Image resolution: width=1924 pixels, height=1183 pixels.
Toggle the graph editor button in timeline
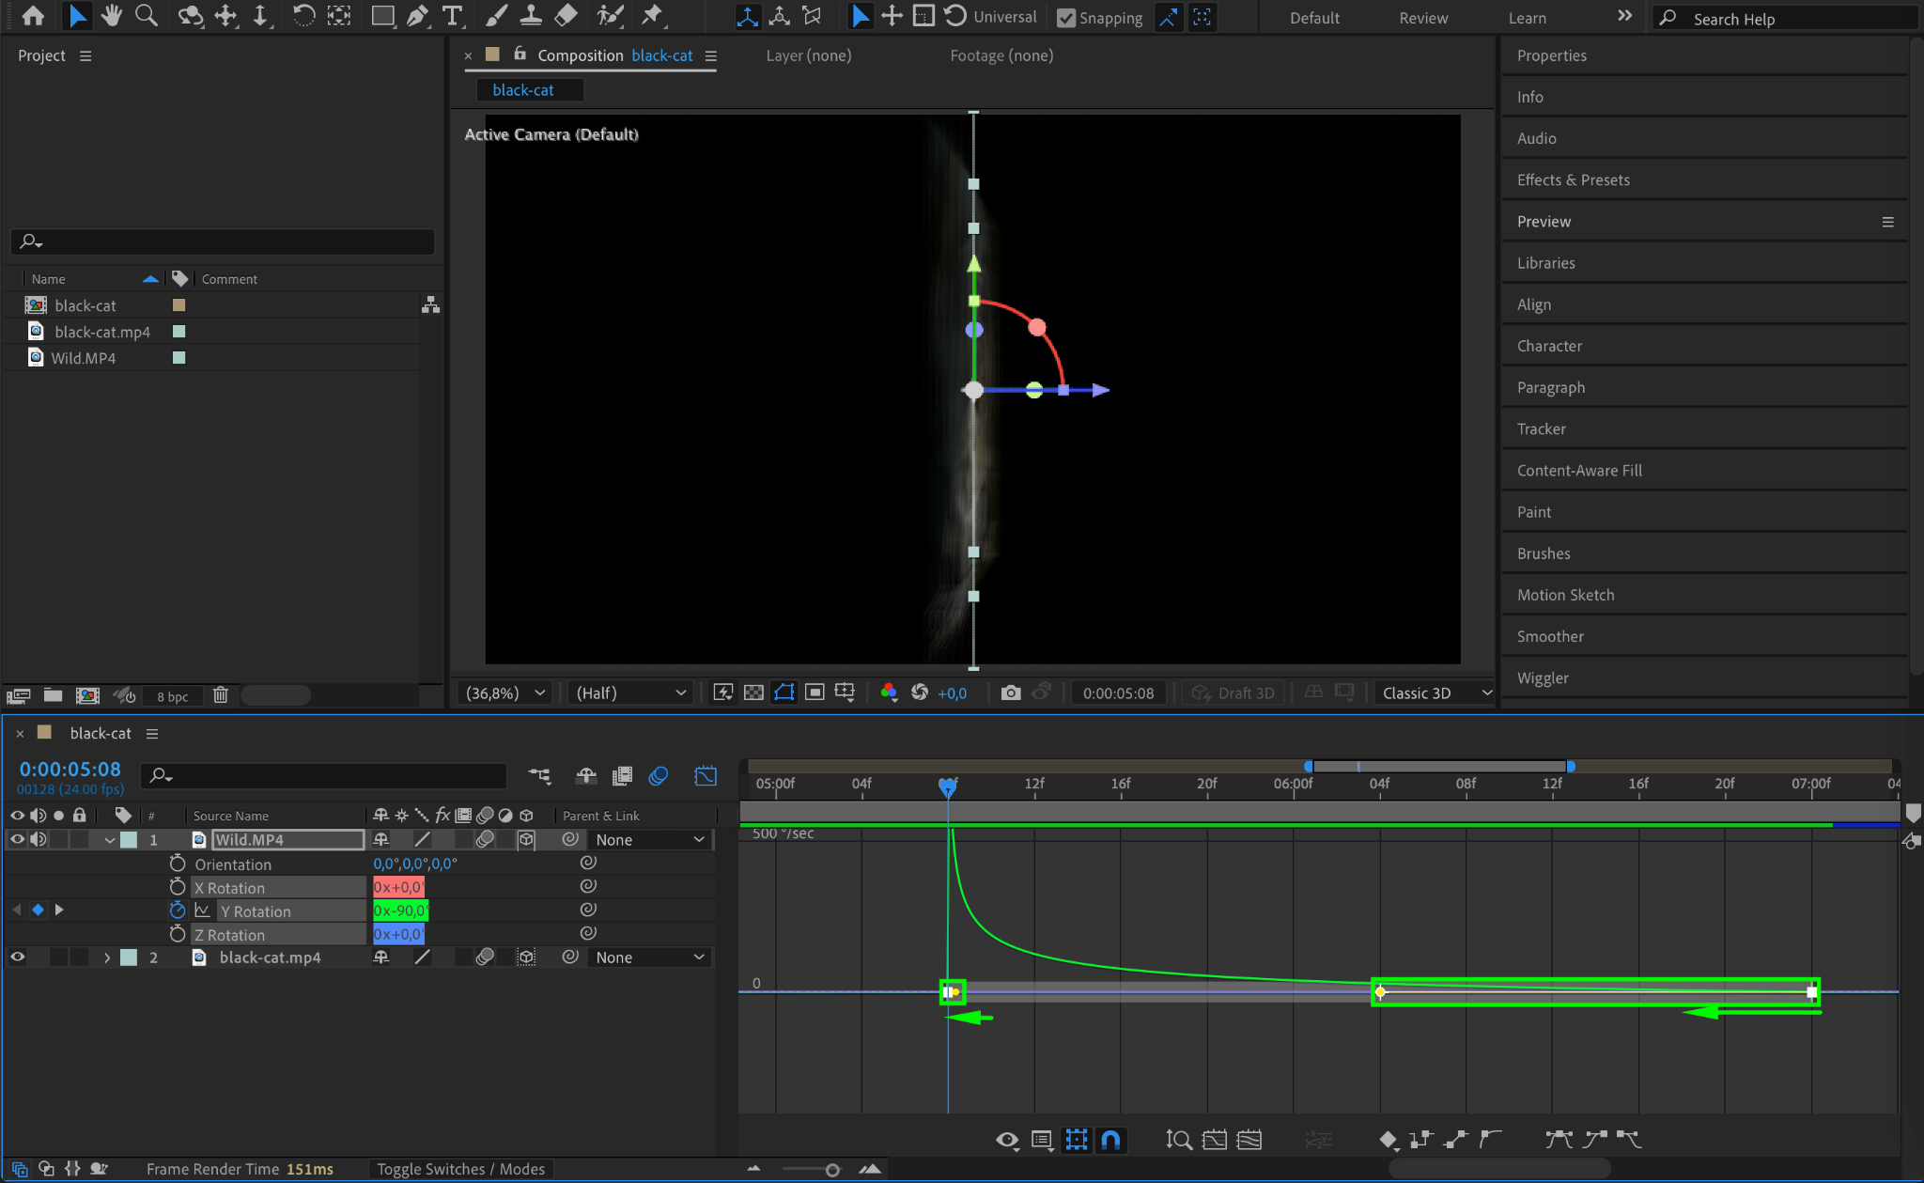[705, 775]
